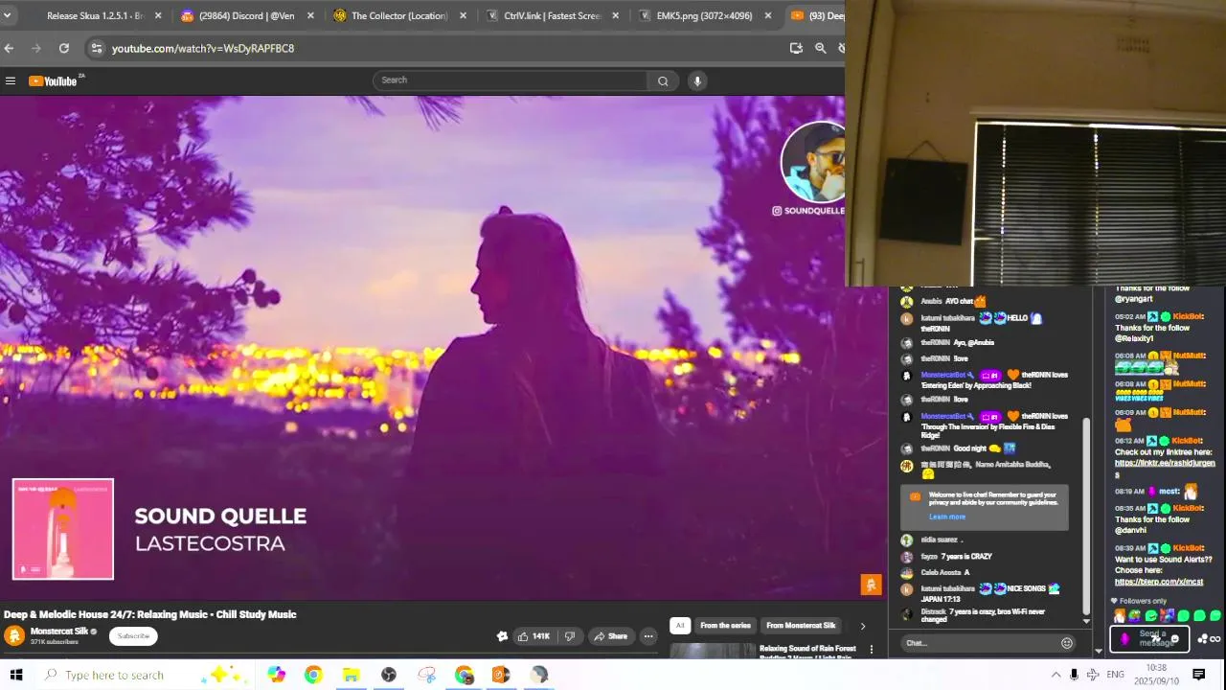Click the YouTube live chat input field
This screenshot has height=690, width=1226.
(979, 643)
